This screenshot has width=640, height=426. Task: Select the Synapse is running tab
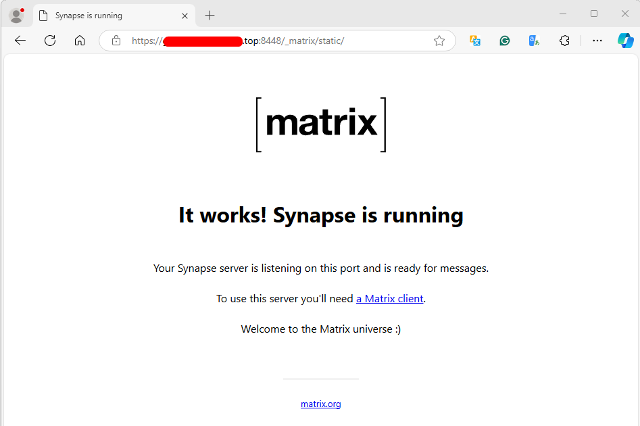[114, 16]
